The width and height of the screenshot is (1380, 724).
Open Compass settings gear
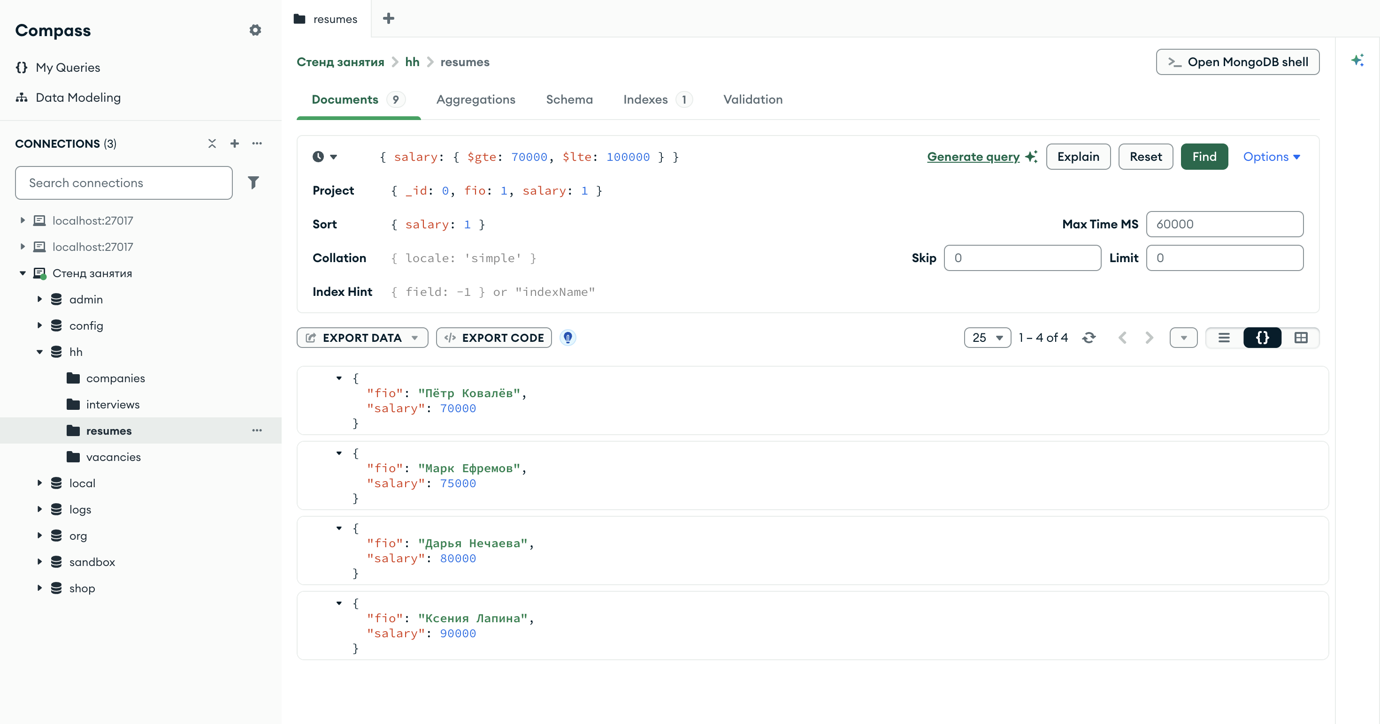255,30
